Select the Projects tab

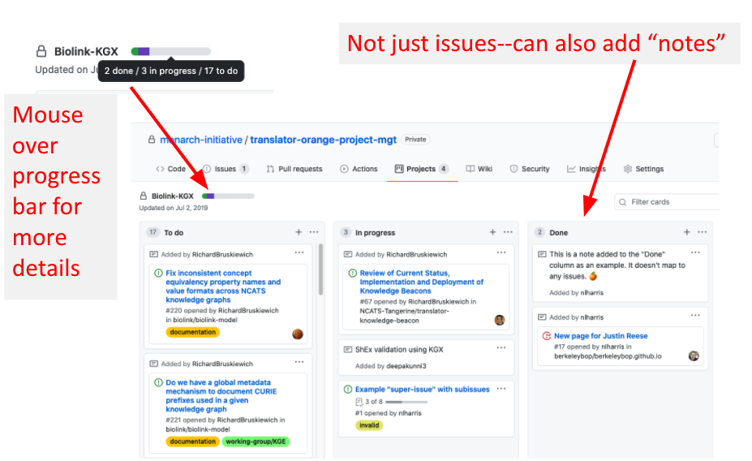coord(422,169)
